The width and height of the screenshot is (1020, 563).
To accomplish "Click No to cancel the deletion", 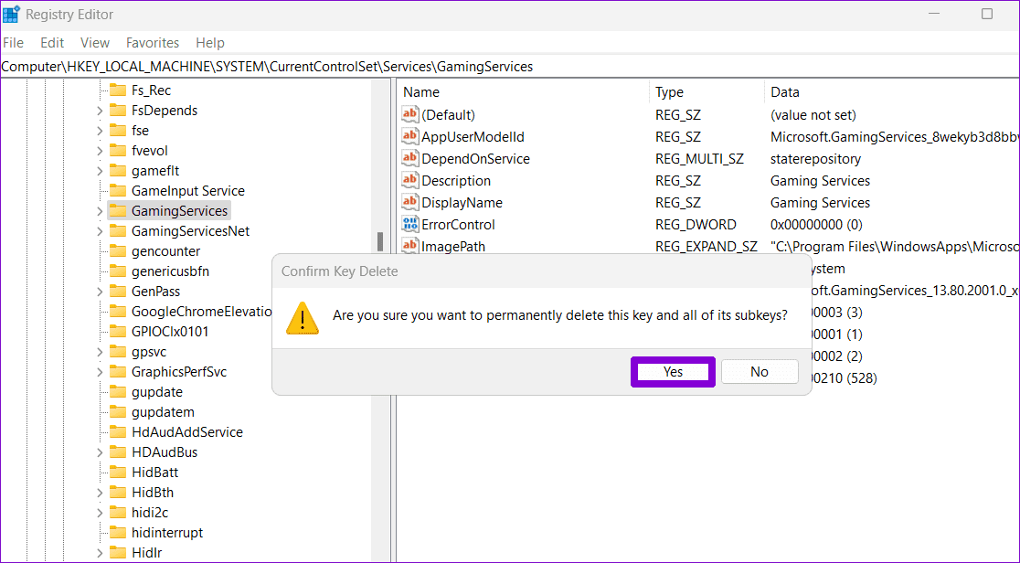I will click(760, 371).
